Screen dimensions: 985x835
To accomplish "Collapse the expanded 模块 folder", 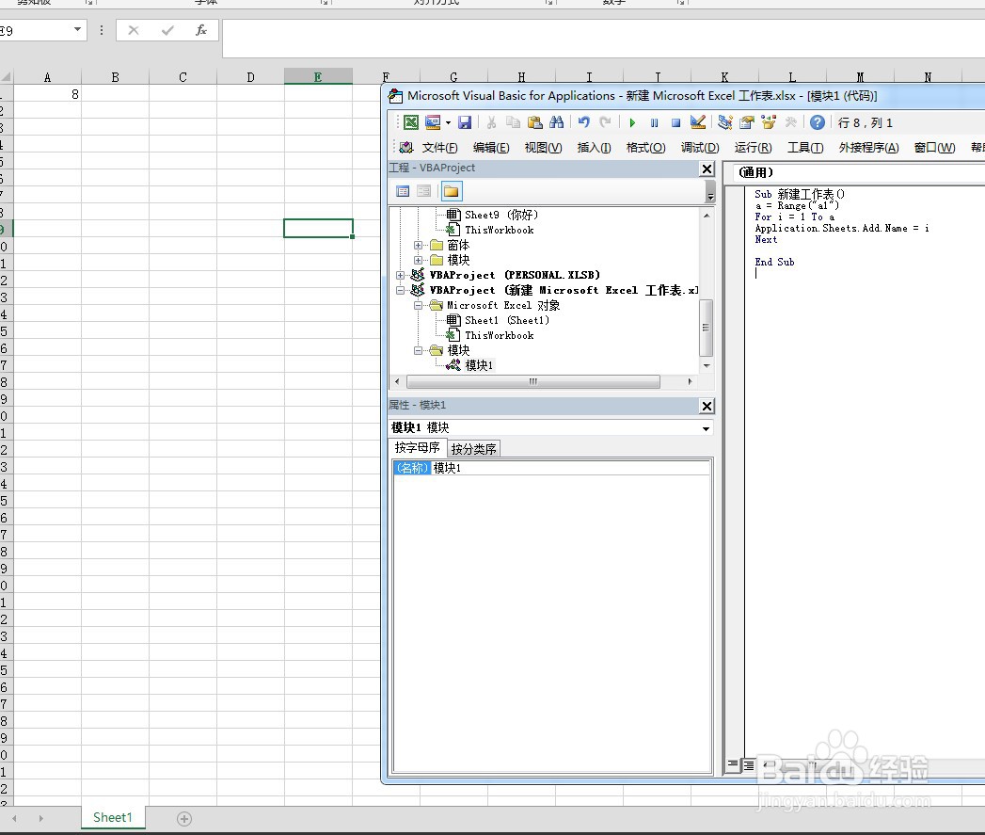I will [419, 351].
